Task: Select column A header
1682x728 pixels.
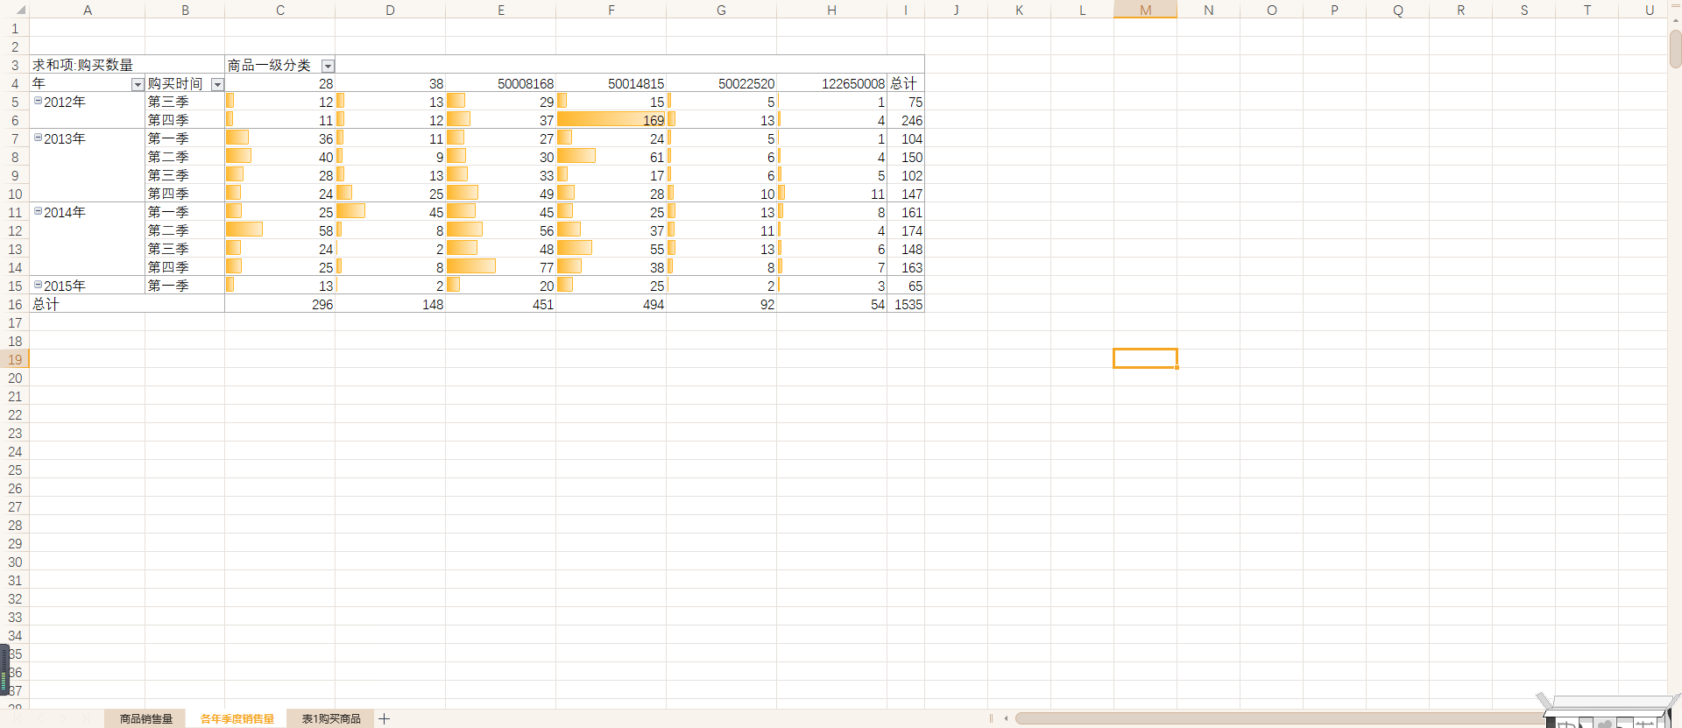Action: (88, 10)
